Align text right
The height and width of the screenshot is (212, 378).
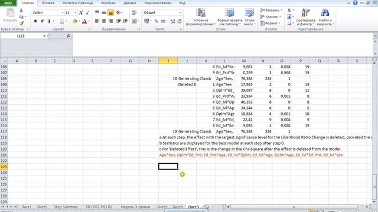pyautogui.click(x=110, y=21)
